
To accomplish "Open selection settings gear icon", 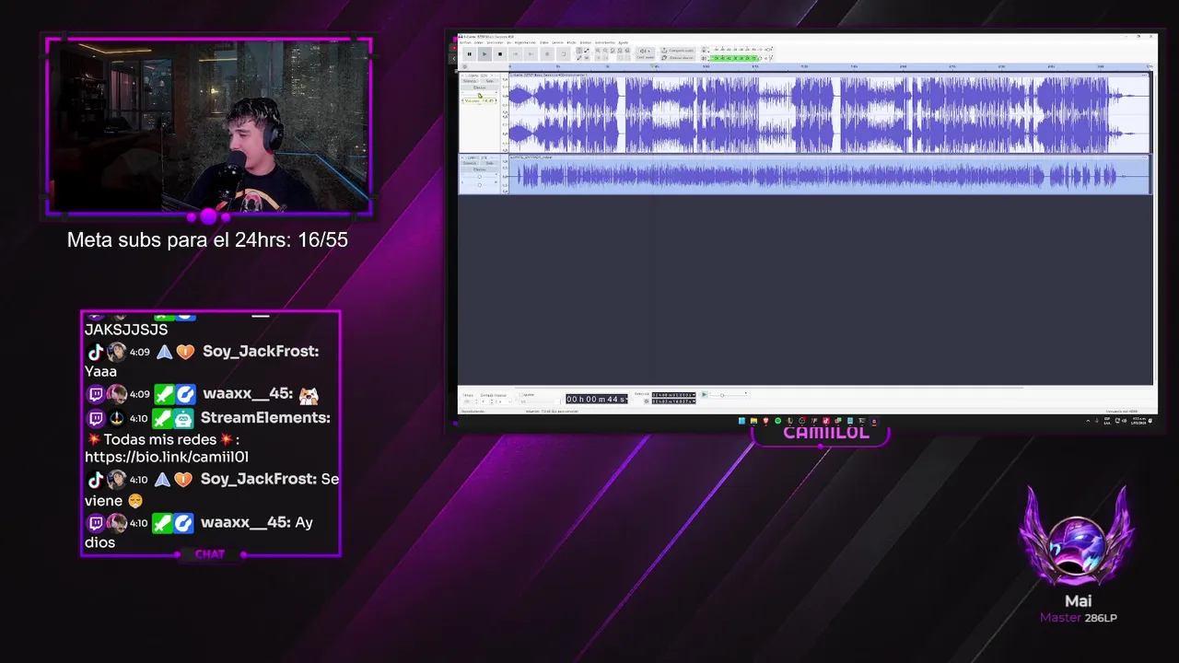I will (x=647, y=401).
